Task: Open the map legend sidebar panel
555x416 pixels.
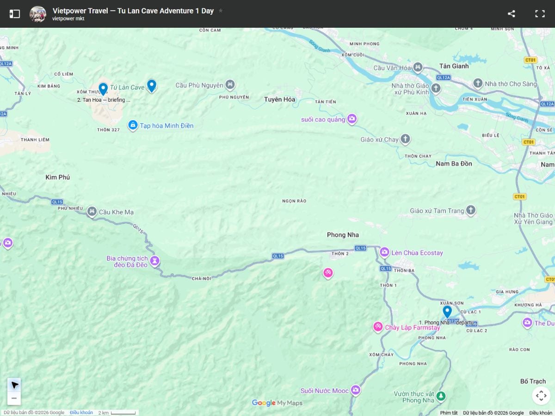Action: pos(15,14)
